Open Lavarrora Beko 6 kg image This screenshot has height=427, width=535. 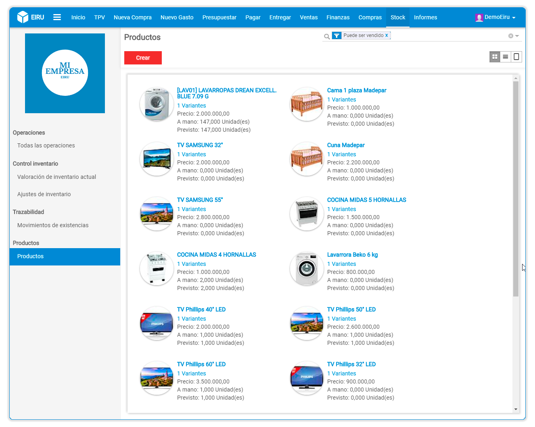[307, 268]
